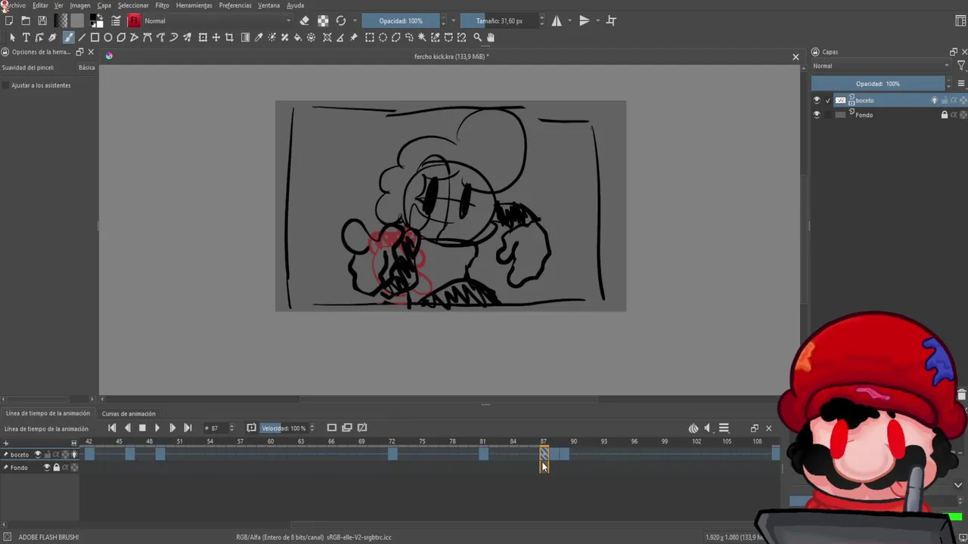
Task: Open the Seleccionar menu
Action: (133, 5)
